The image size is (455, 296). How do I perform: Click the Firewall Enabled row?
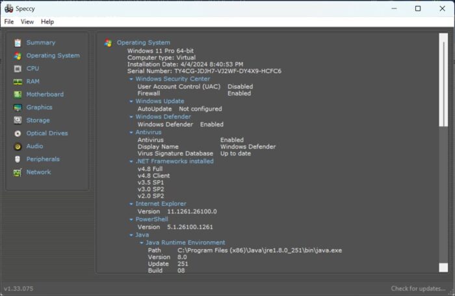coord(194,94)
